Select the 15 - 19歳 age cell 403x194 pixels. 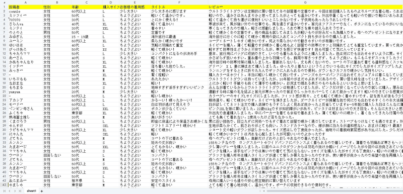87,37
